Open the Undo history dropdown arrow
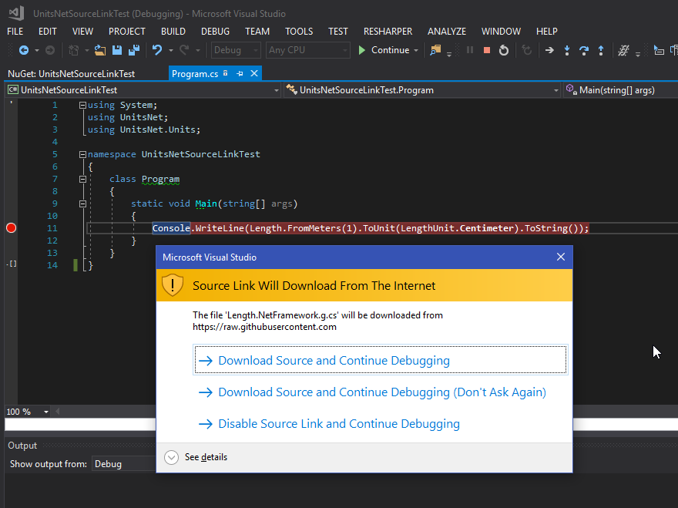This screenshot has width=678, height=508. coord(171,51)
